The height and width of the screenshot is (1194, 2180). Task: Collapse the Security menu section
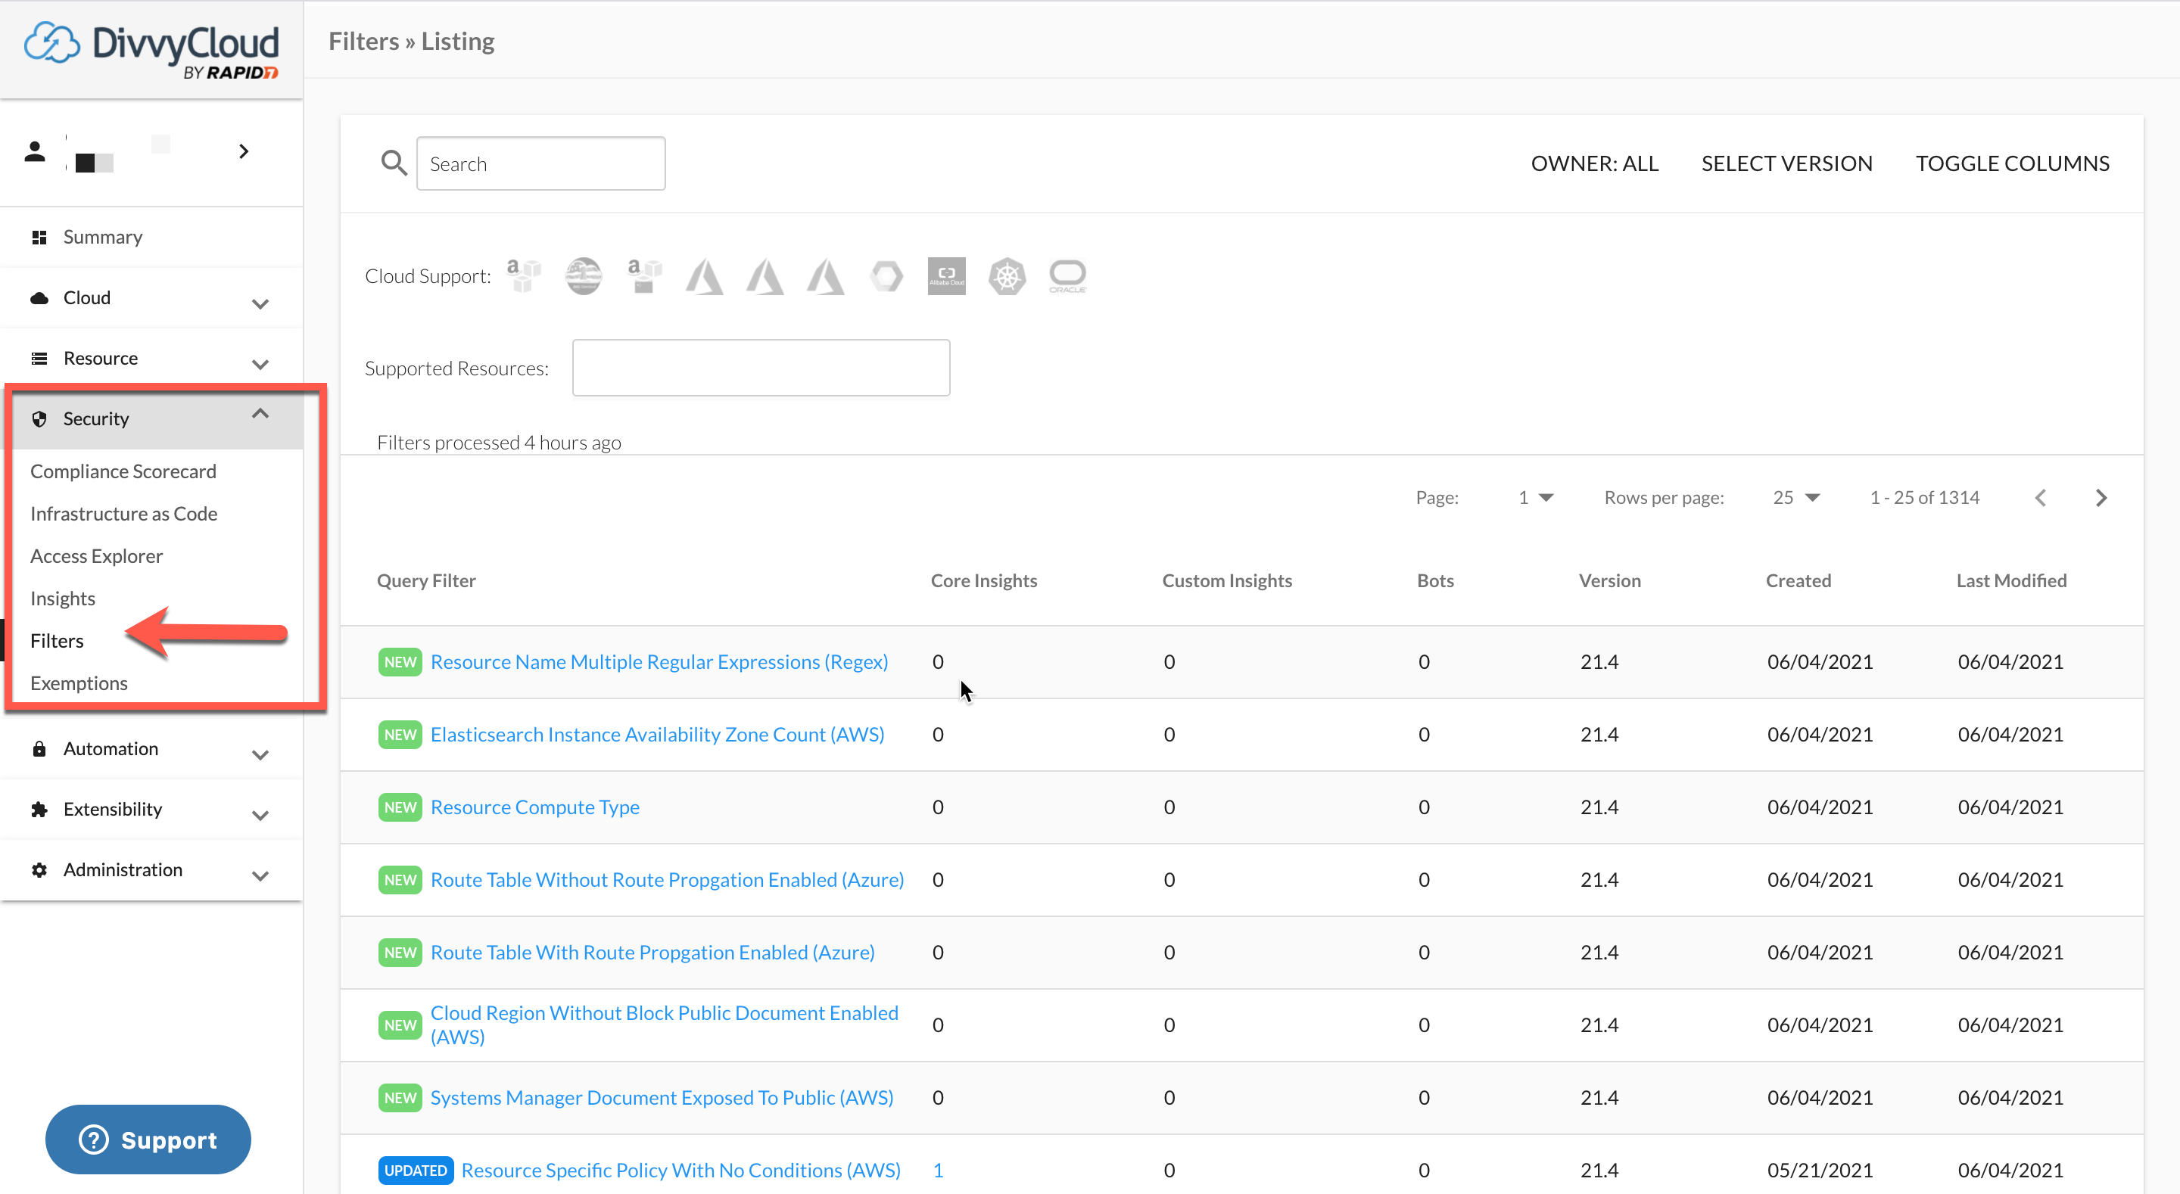[260, 414]
